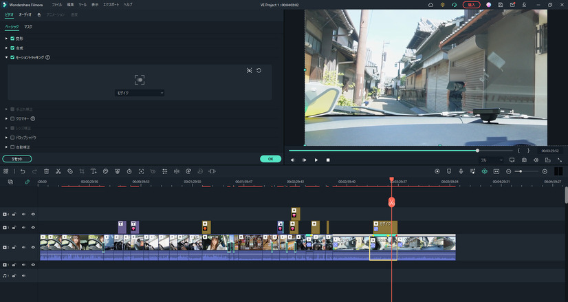This screenshot has height=302, width=568.
Task: Open the crop tool in timeline toolbar
Action: (x=82, y=171)
